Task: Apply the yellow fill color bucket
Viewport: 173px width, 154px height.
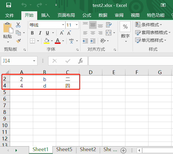Action: [x=46, y=41]
